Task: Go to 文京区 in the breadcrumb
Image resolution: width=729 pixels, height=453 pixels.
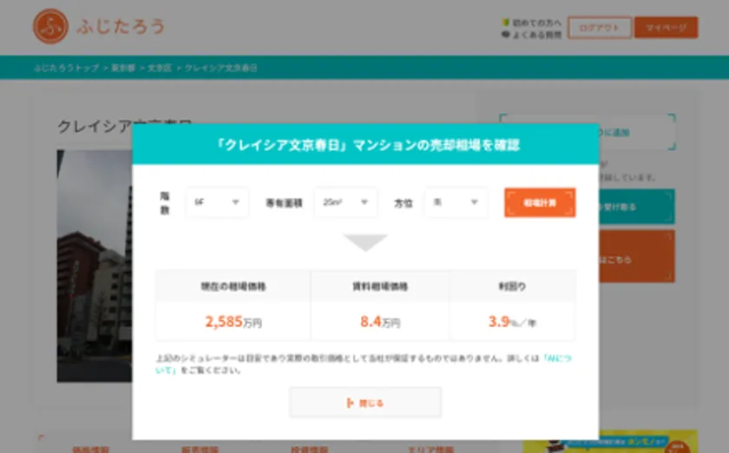Action: coord(160,68)
